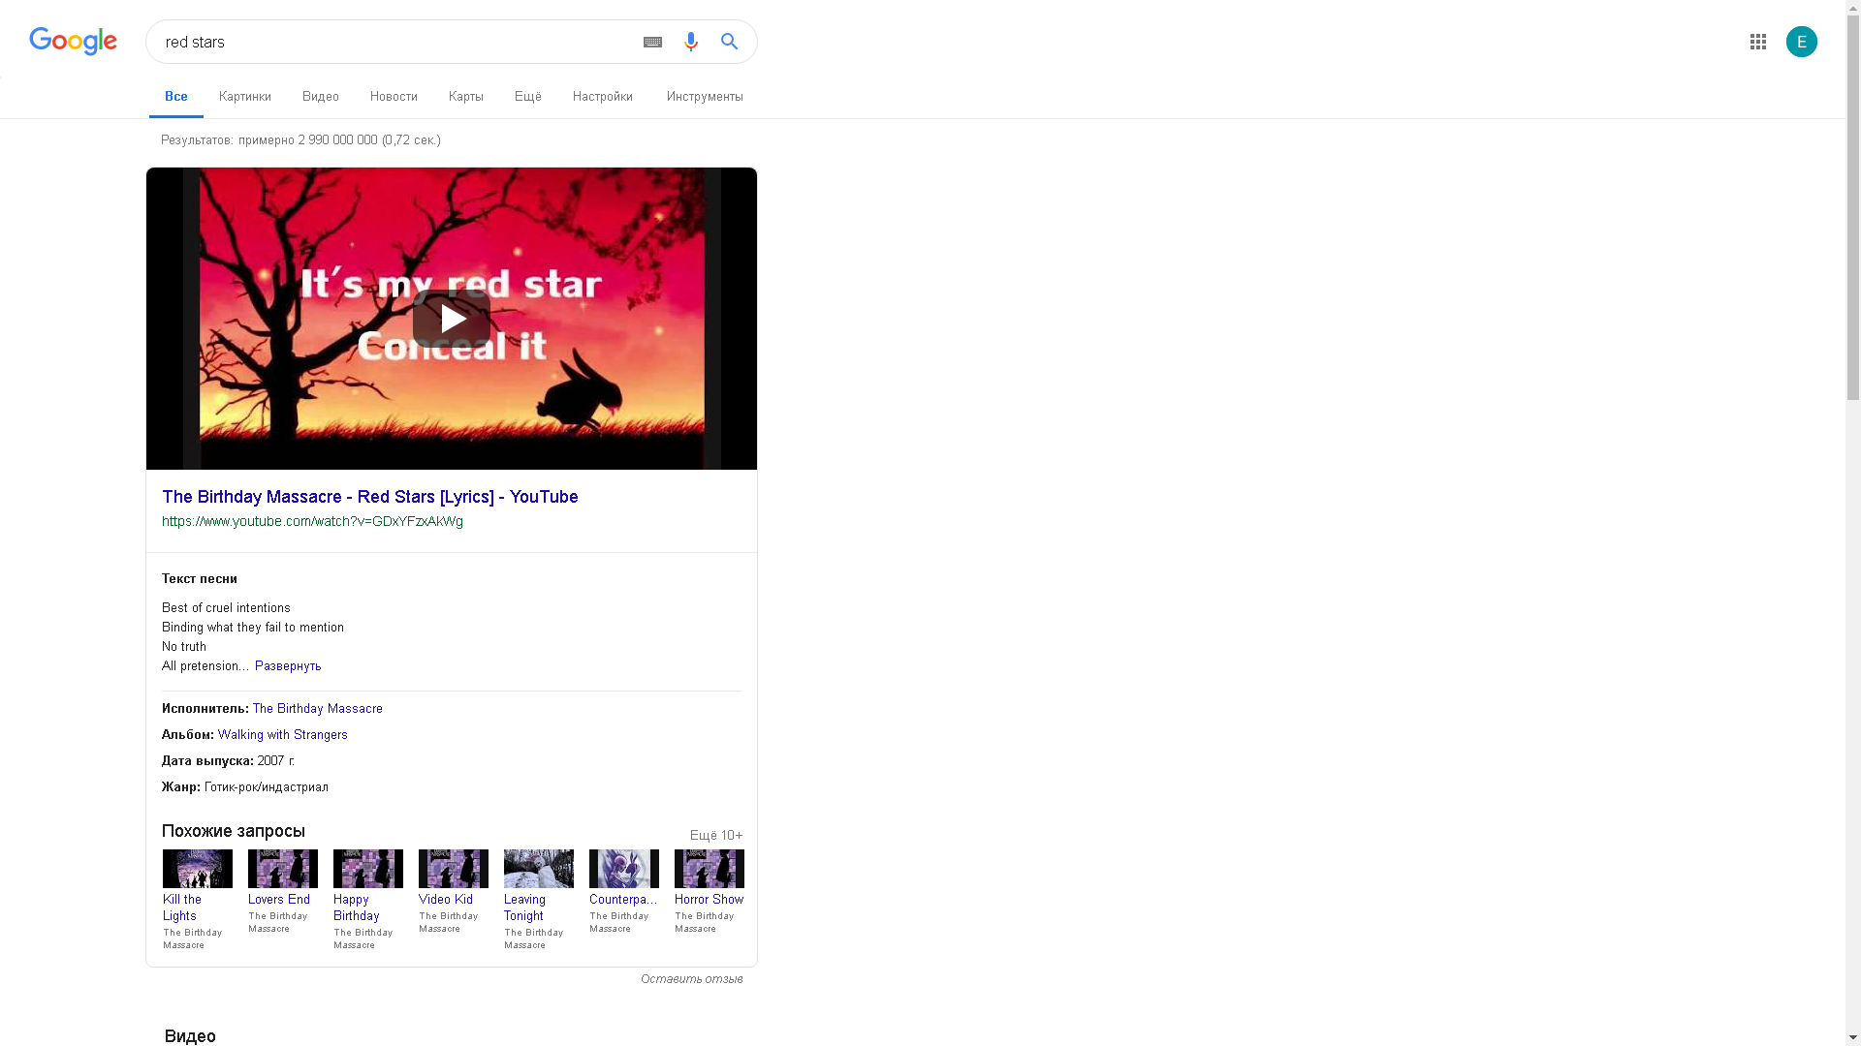Expand the Ещё more menu
1861x1046 pixels.
[x=528, y=97]
